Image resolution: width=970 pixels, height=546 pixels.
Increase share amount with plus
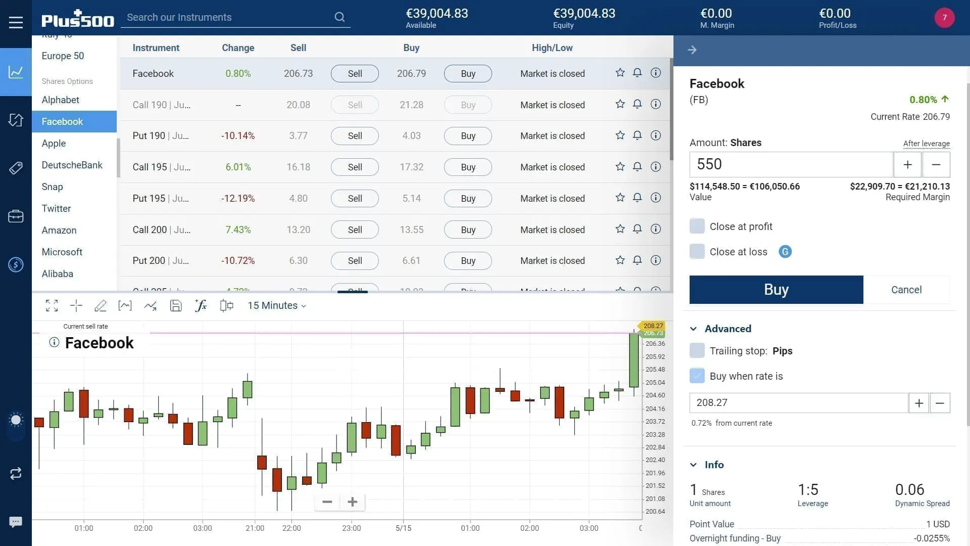tap(907, 164)
